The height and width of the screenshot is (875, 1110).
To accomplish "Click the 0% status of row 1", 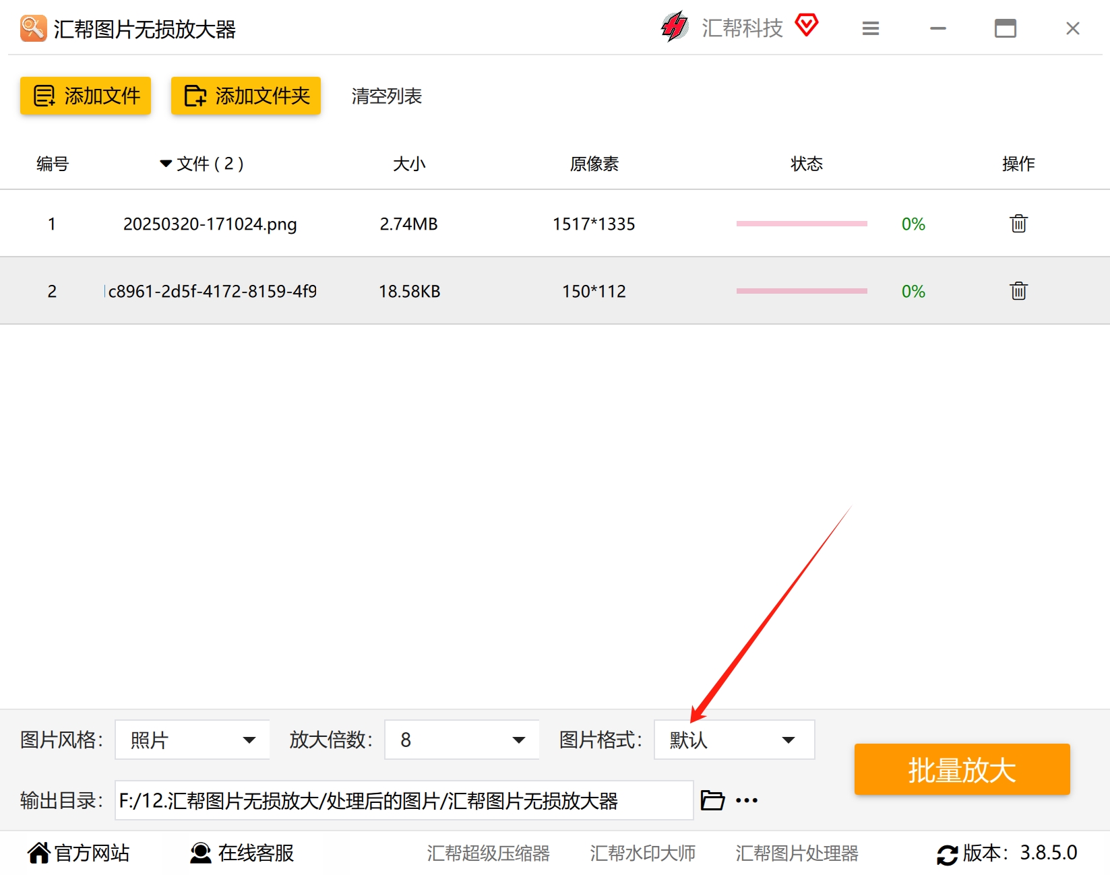I will point(913,224).
